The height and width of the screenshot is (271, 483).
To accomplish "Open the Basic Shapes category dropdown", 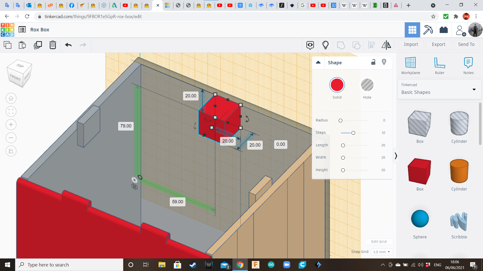I will [474, 89].
